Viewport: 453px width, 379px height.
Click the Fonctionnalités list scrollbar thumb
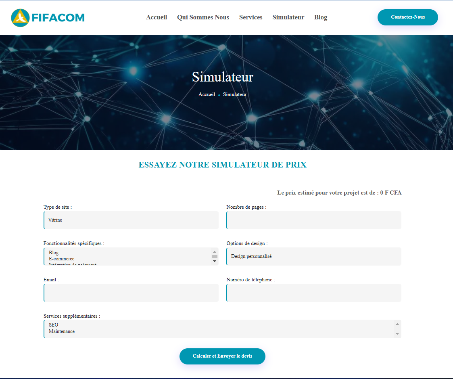(214, 256)
